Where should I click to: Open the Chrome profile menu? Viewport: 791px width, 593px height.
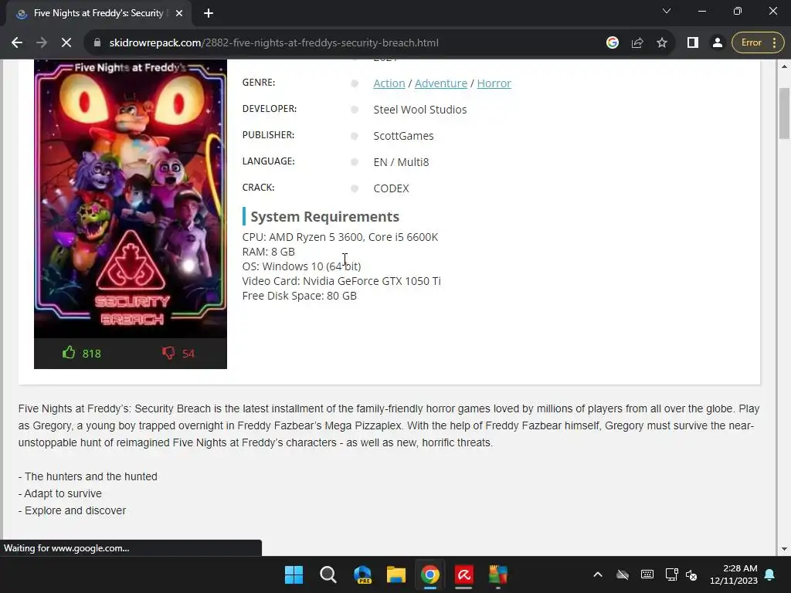717,43
